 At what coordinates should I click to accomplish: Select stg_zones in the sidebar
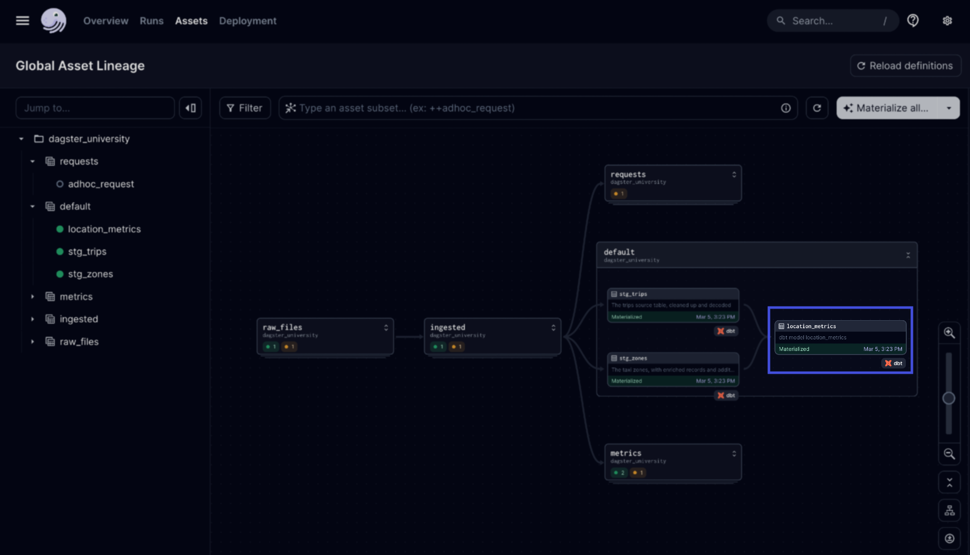(90, 274)
